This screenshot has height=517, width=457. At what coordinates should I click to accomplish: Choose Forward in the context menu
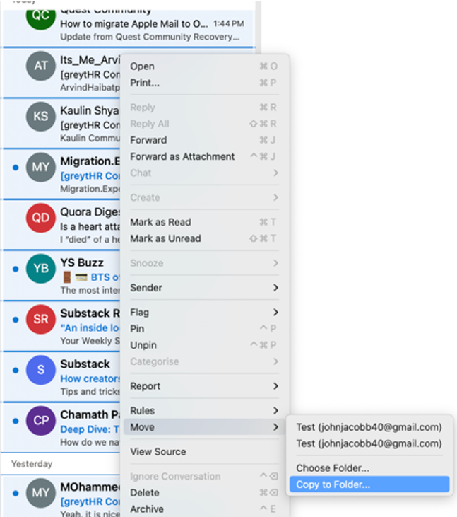pos(204,140)
